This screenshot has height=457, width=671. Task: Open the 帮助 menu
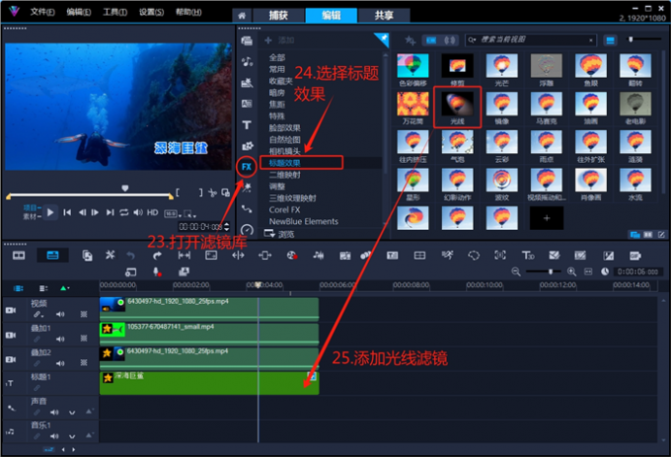188,12
